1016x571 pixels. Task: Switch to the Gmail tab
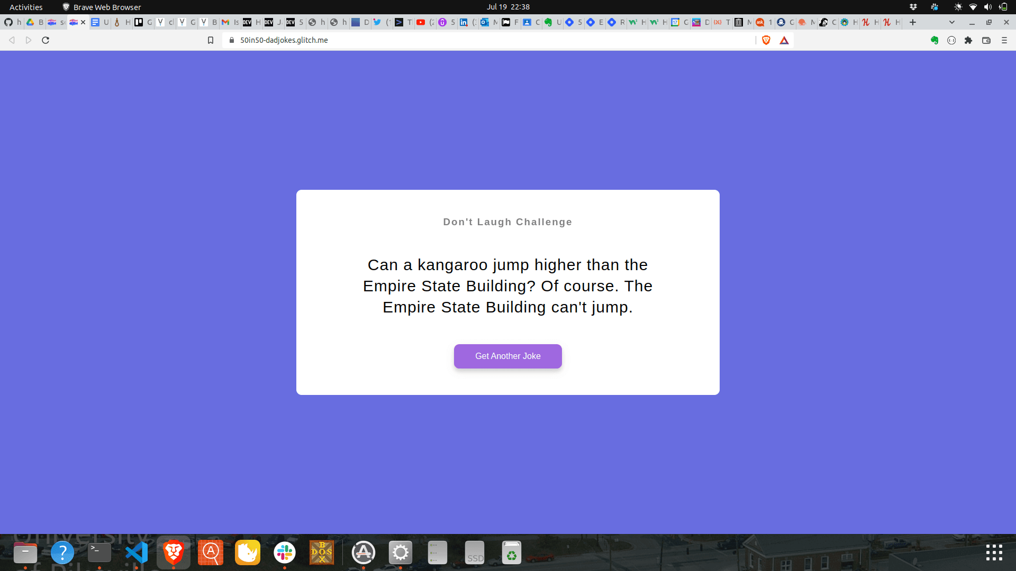[225, 22]
